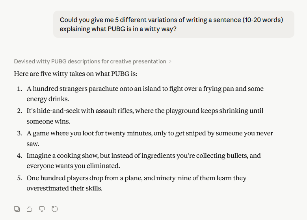Screen dimensions: 307x220
Task: Click the sentence starting "One hundred players drop"
Action: click(x=136, y=178)
